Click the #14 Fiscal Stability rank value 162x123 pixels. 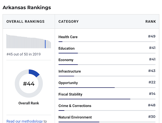(x=152, y=94)
